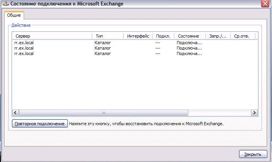Image resolution: width=272 pixels, height=162 pixels.
Task: Click the --- cell in first row
Action: [158, 43]
